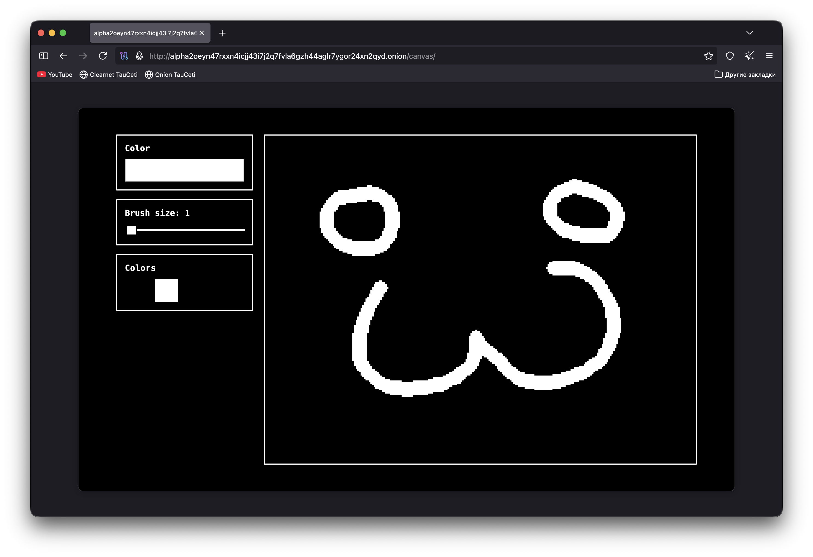Open the white Color picker bar
This screenshot has width=813, height=557.
coord(184,170)
